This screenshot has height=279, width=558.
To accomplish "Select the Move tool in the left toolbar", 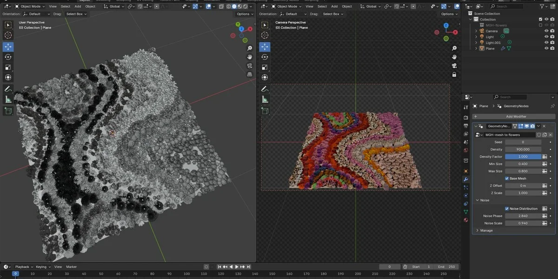I will pyautogui.click(x=8, y=46).
